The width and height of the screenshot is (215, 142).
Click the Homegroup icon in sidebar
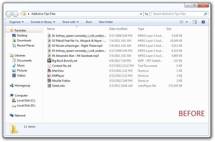pos(11,86)
